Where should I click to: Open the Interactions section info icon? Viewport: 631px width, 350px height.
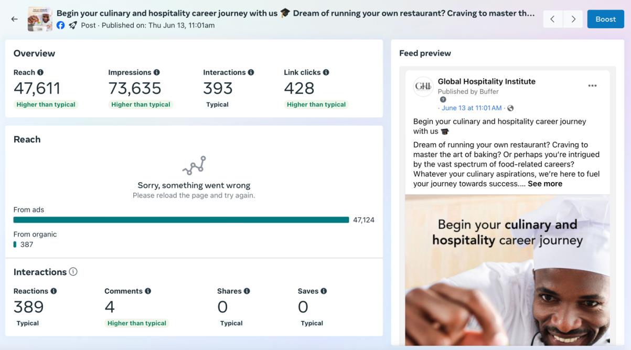pyautogui.click(x=73, y=272)
